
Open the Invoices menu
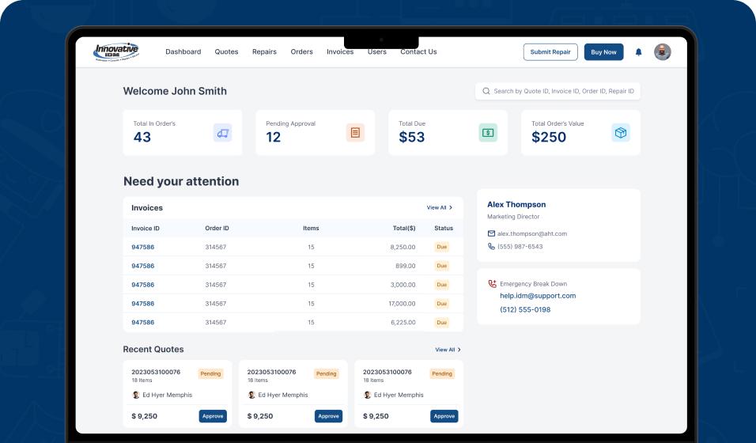tap(340, 51)
